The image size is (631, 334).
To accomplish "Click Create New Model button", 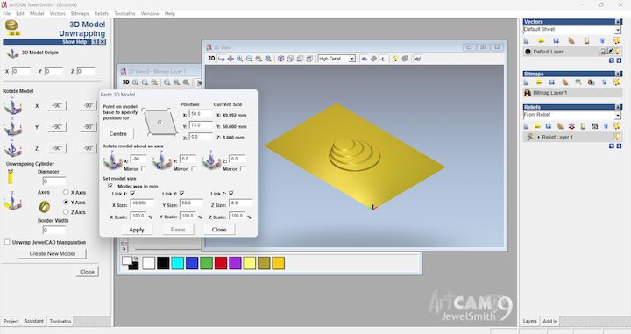I will [53, 253].
